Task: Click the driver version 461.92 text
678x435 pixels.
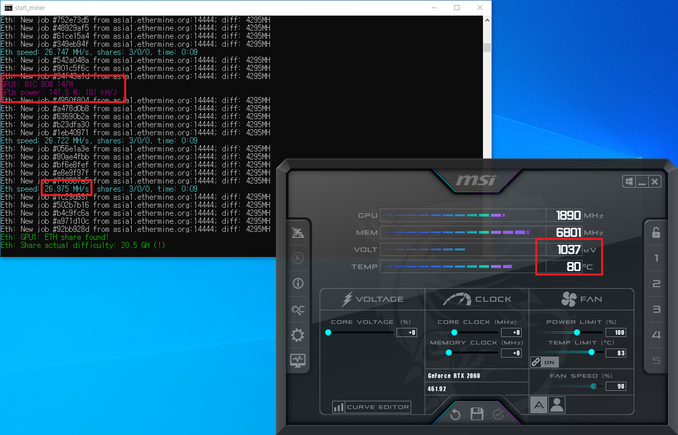Action: [437, 389]
